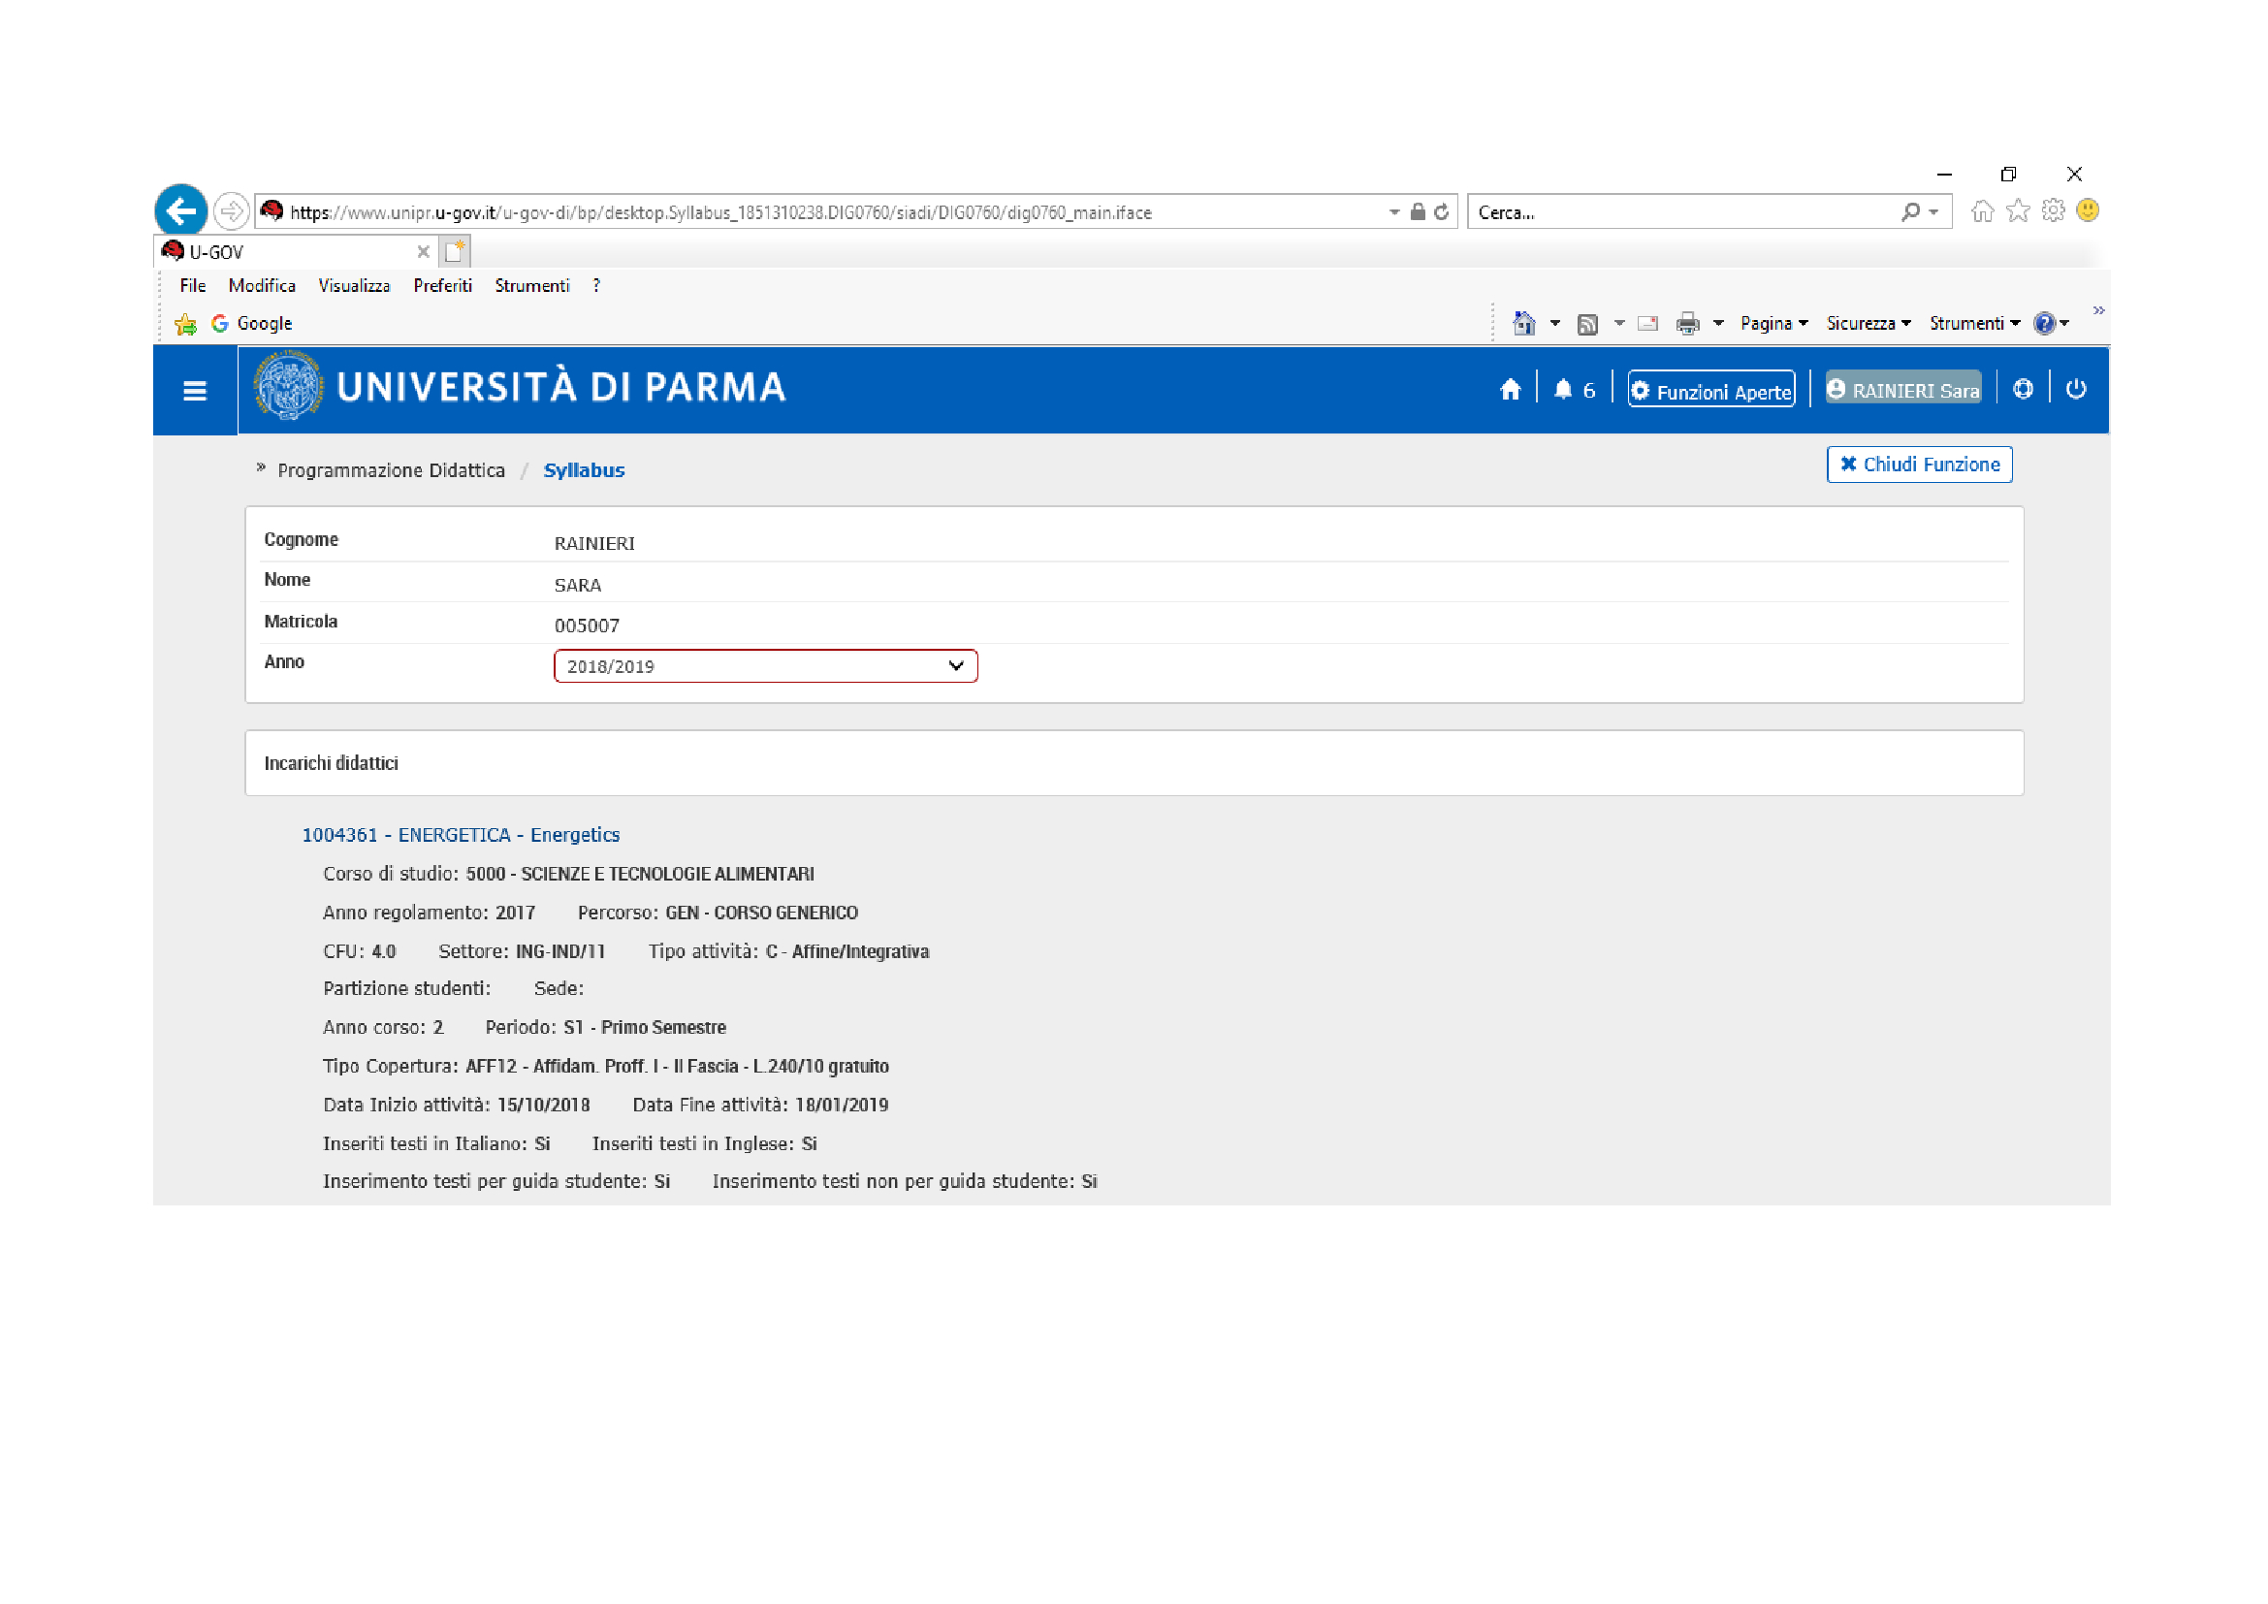Expand the home page options arrow
The height and width of the screenshot is (1604, 2268).
click(1554, 323)
